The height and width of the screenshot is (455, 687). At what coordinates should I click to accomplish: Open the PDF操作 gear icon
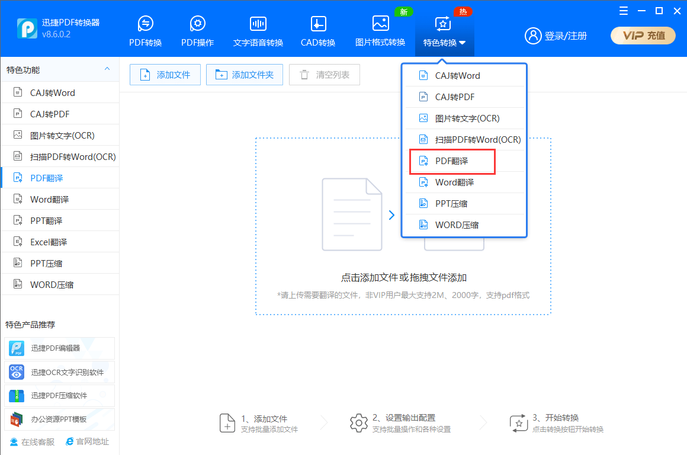pos(198,24)
